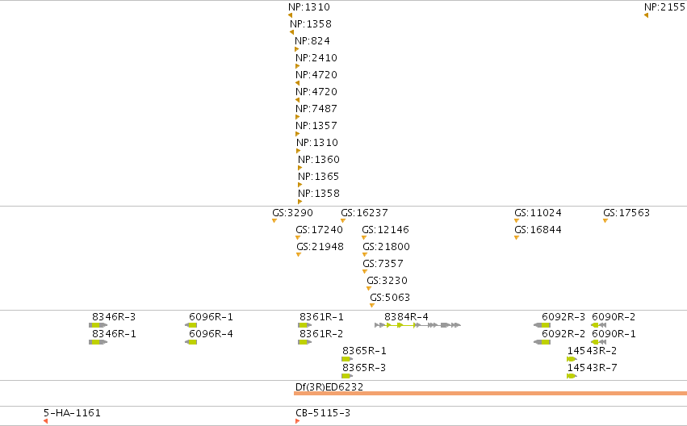Click the NP:1365 label
The image size is (687, 426).
pos(319,177)
